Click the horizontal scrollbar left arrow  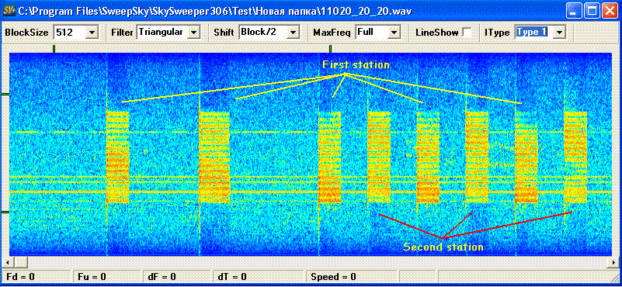pyautogui.click(x=8, y=262)
